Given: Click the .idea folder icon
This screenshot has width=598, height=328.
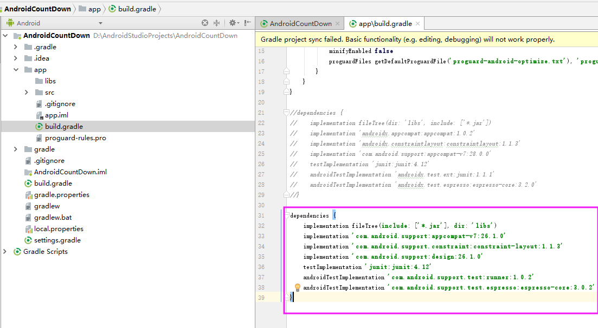Looking at the screenshot, I should (x=28, y=58).
